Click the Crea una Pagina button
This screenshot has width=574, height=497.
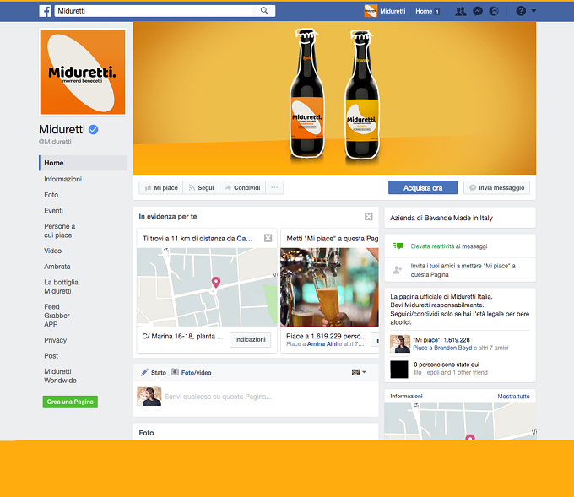click(x=70, y=402)
